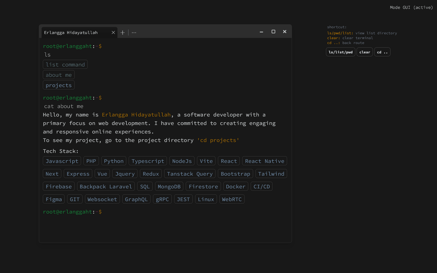Click the Vue tech tag
This screenshot has height=273, width=437.
pos(102,174)
